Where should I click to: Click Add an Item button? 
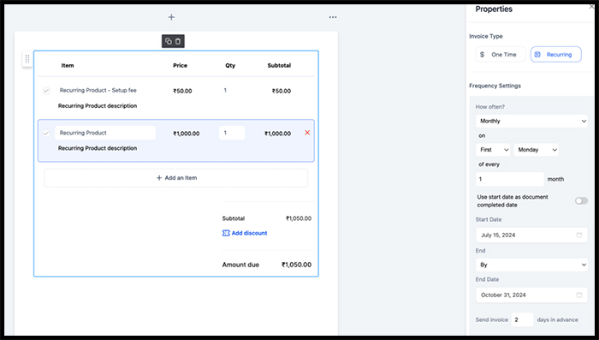[x=176, y=178]
